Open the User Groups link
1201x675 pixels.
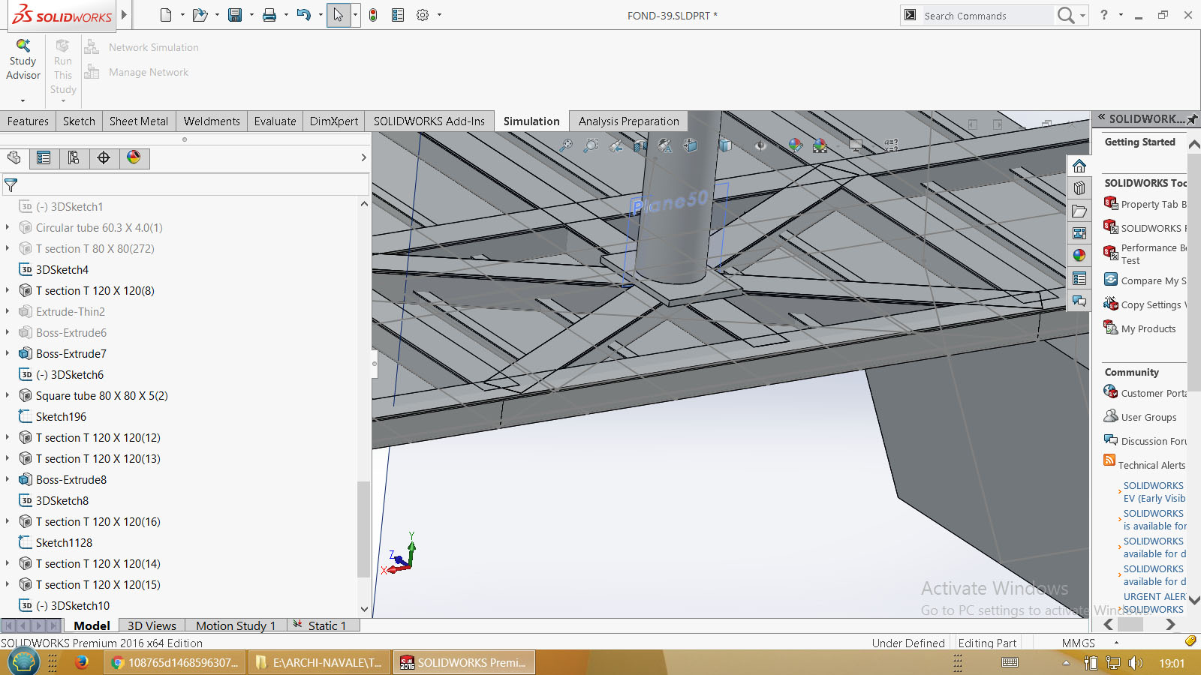click(1148, 417)
